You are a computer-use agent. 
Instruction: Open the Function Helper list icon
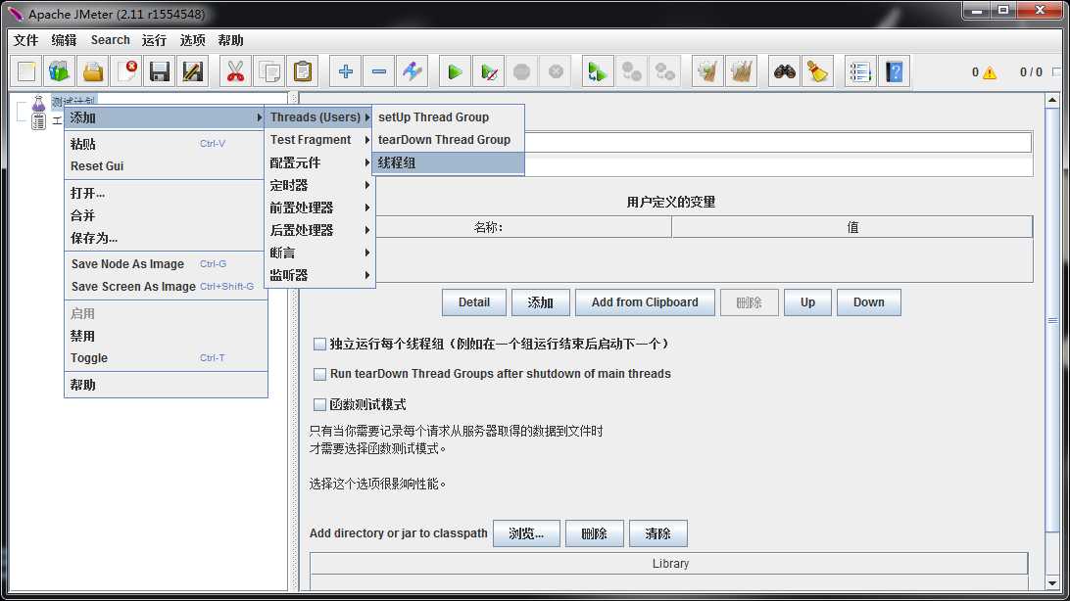[x=860, y=70]
